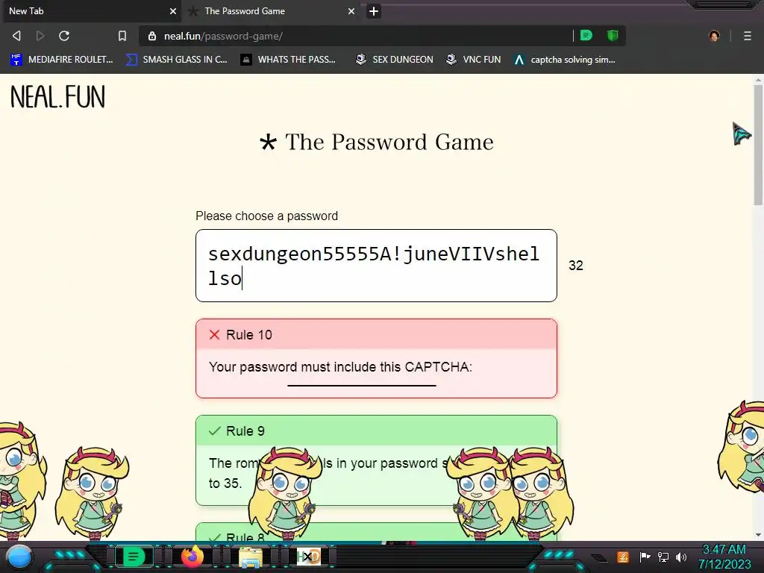The height and width of the screenshot is (573, 764).
Task: Bookmark this page with the bookmark icon
Action: pyautogui.click(x=122, y=36)
